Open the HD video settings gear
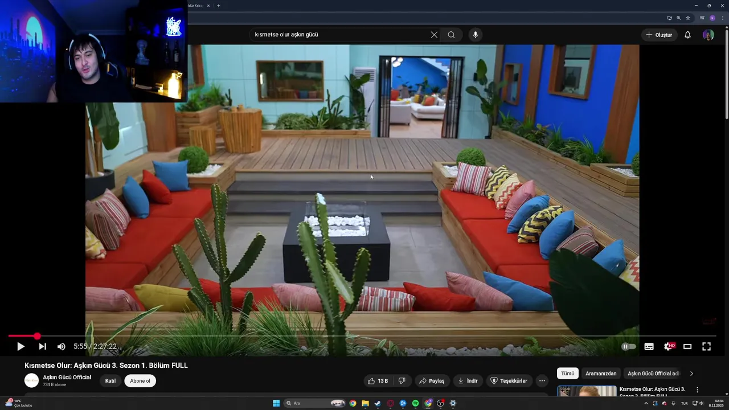This screenshot has height=410, width=729. (x=669, y=346)
